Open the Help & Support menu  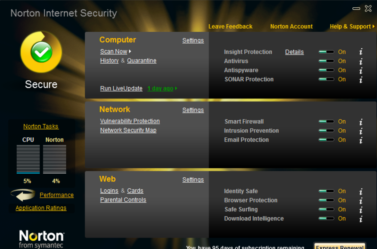352,27
